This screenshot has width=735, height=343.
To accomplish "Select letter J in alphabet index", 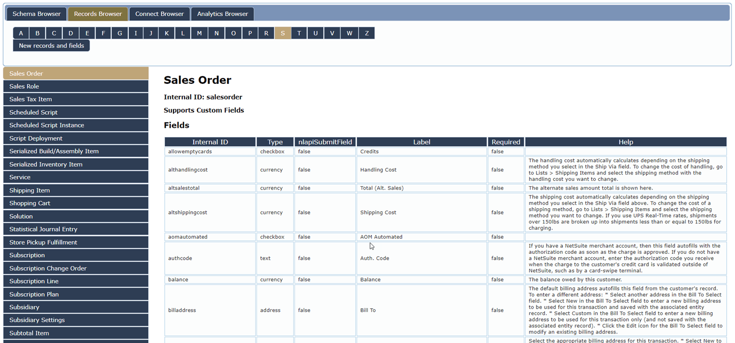I will click(x=151, y=33).
